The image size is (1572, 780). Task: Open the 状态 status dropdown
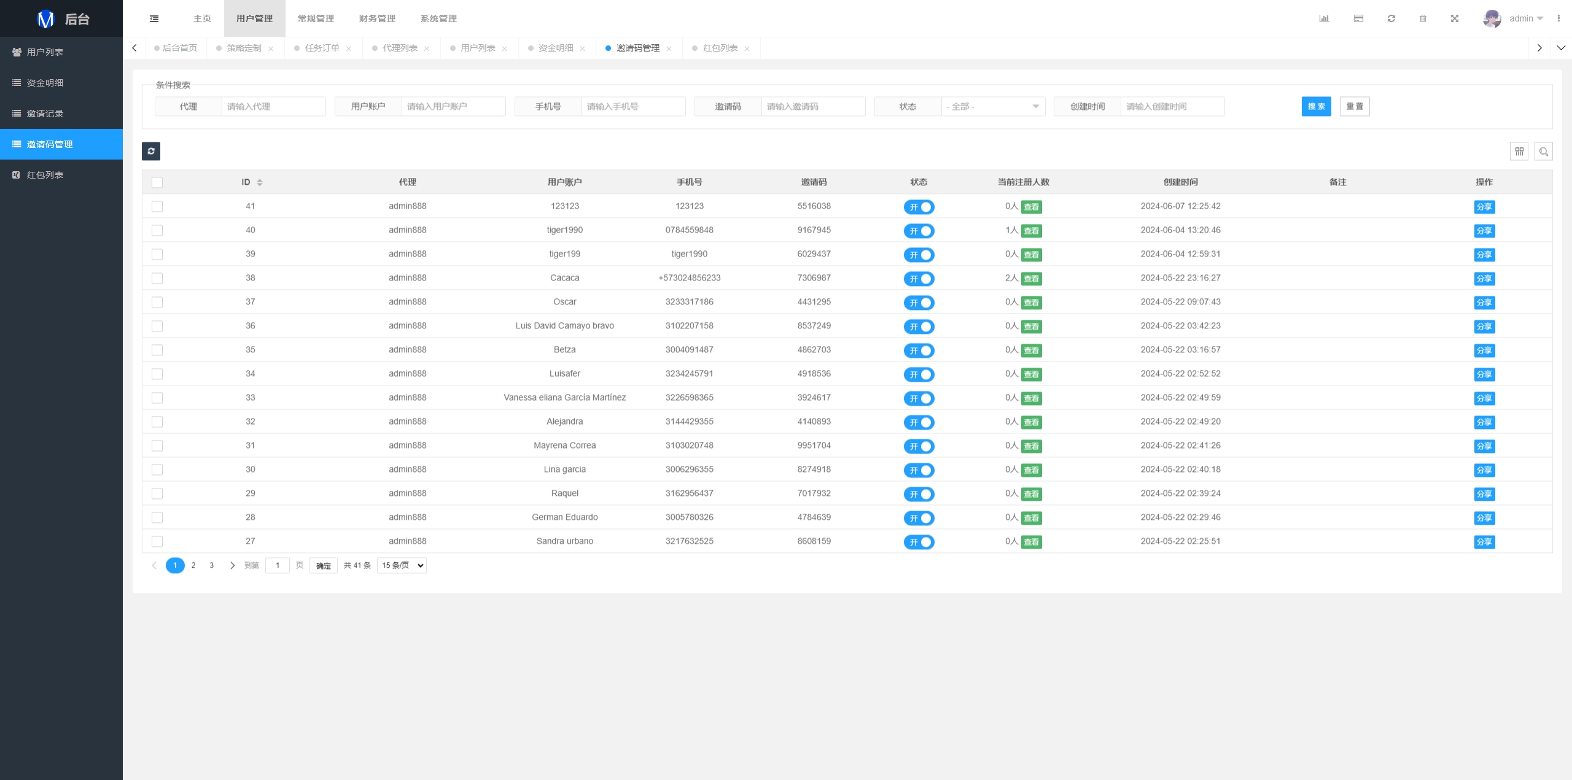click(993, 106)
